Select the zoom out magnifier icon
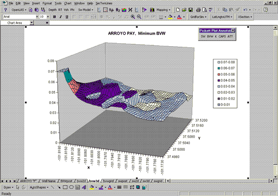The width and height of the screenshot is (278, 196). pos(139,17)
